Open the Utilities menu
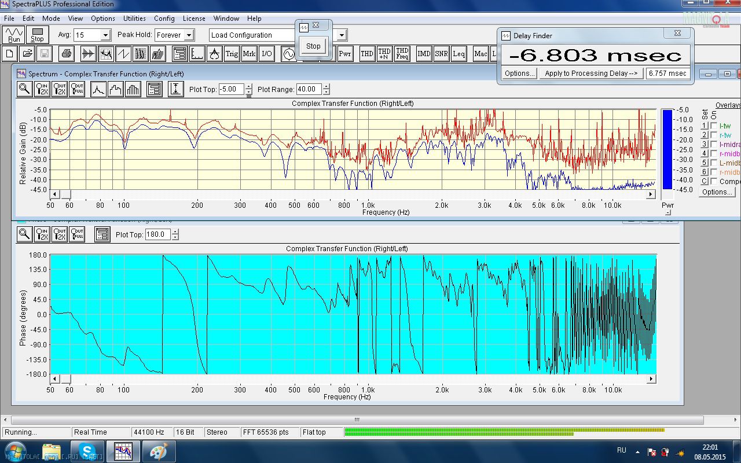Image resolution: width=741 pixels, height=463 pixels. 135,19
